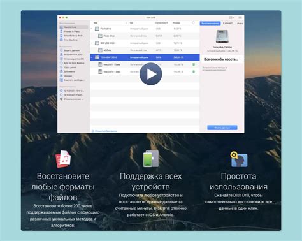The height and width of the screenshot is (241, 302).
Task: Open Time Machine in the sidebar
Action: pos(71,40)
